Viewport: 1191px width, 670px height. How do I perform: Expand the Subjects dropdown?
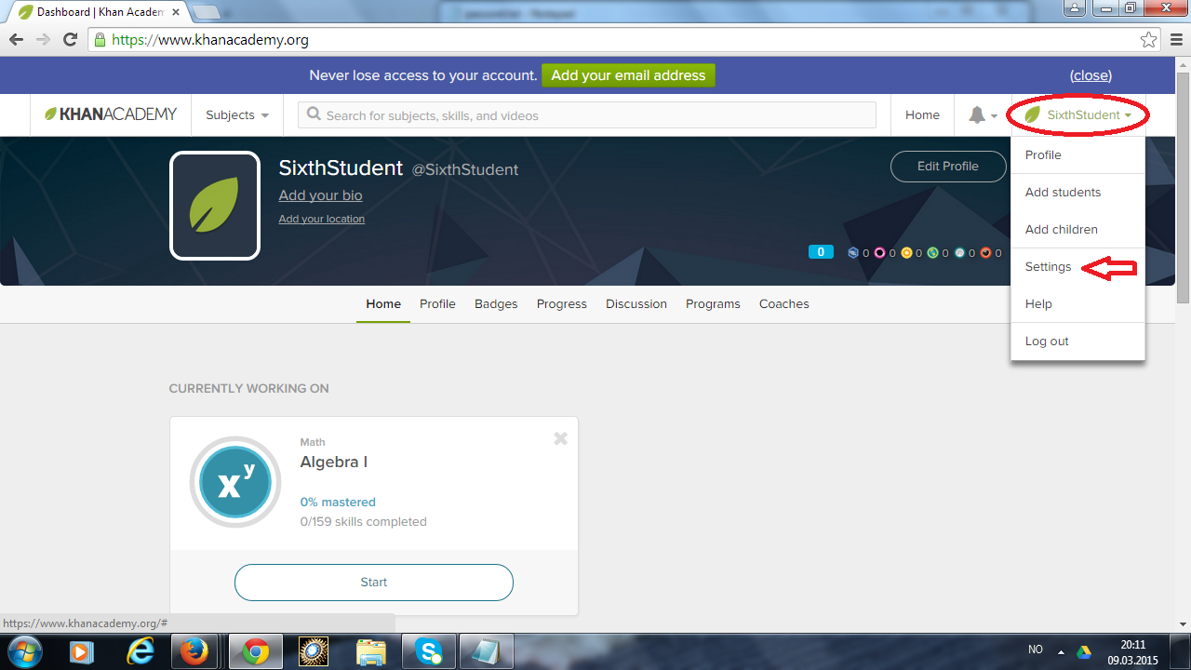(x=237, y=115)
